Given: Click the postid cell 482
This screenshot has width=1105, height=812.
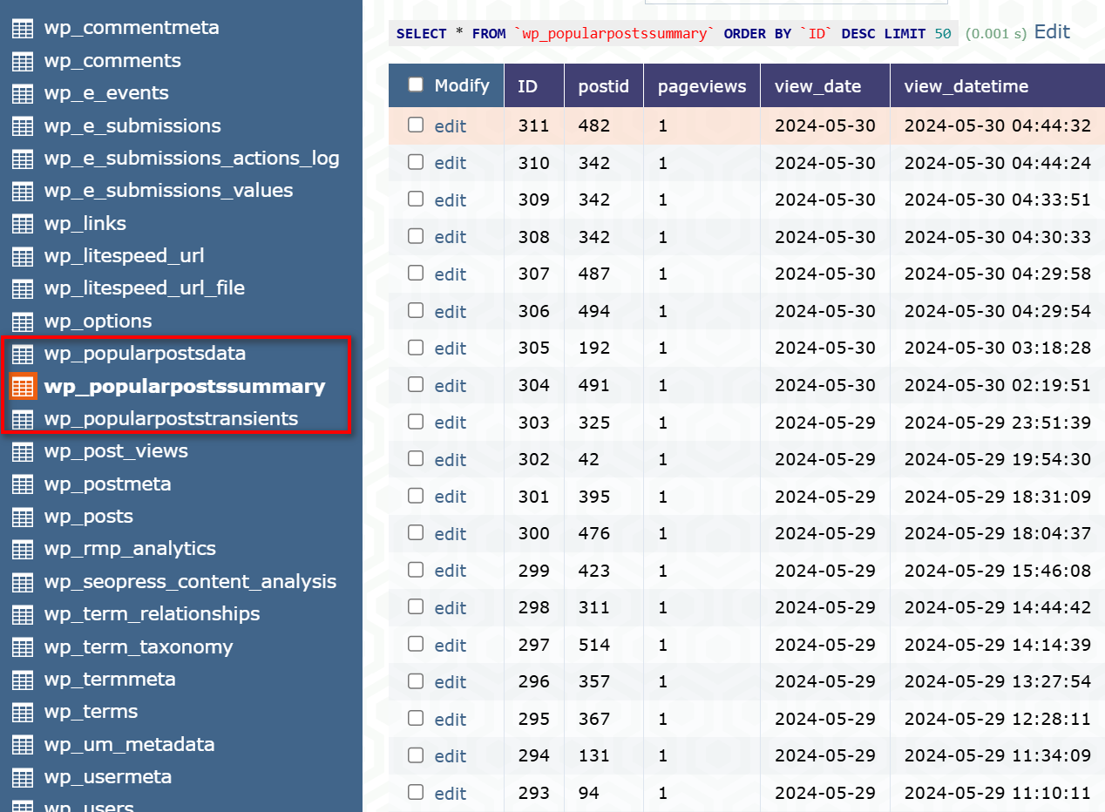Looking at the screenshot, I should [594, 126].
